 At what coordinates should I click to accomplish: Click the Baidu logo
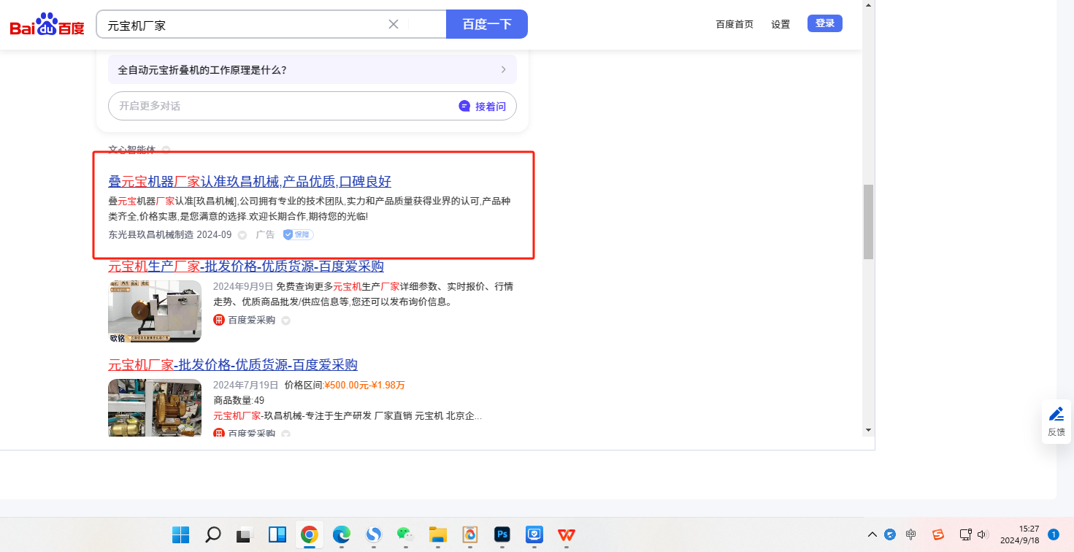(47, 25)
